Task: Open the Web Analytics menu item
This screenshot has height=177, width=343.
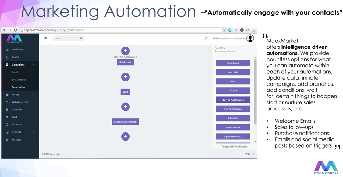Action: coord(20,102)
